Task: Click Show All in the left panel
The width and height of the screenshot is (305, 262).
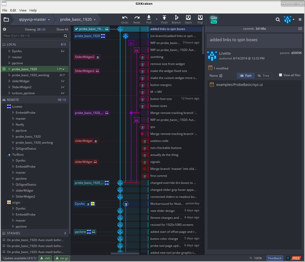Action: (62, 29)
